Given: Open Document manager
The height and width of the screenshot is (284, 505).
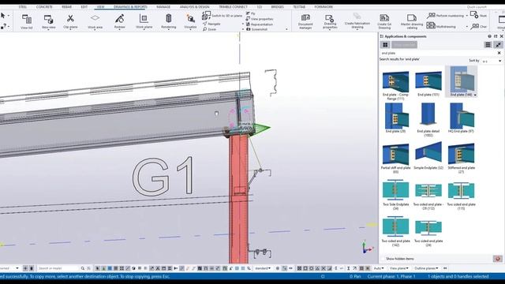Looking at the screenshot, I should [x=305, y=21].
